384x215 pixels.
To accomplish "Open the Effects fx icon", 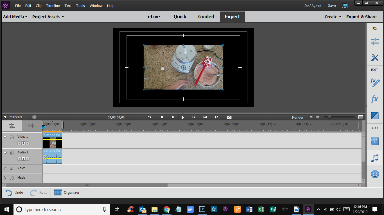I will point(375,99).
